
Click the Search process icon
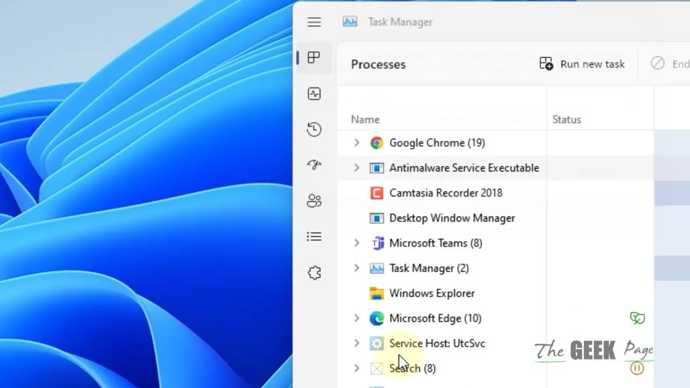pyautogui.click(x=377, y=368)
